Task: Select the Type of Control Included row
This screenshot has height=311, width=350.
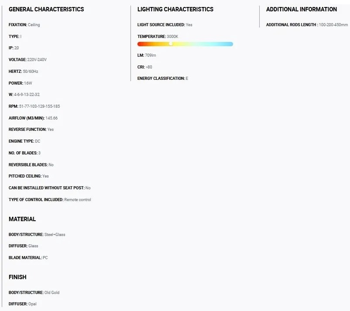Action: pos(50,200)
